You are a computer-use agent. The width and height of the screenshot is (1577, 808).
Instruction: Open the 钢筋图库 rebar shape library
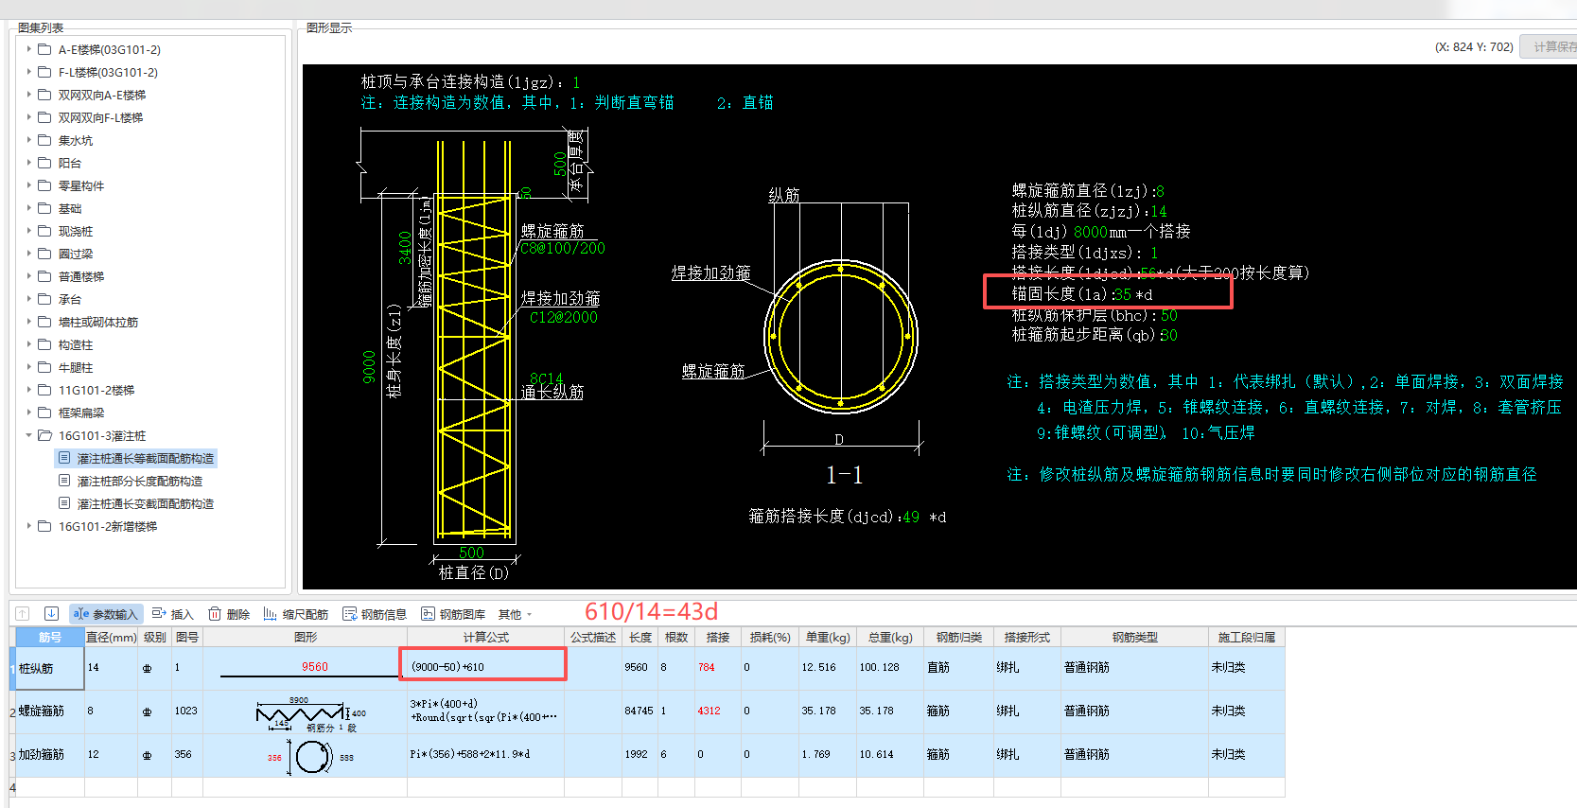(x=453, y=614)
